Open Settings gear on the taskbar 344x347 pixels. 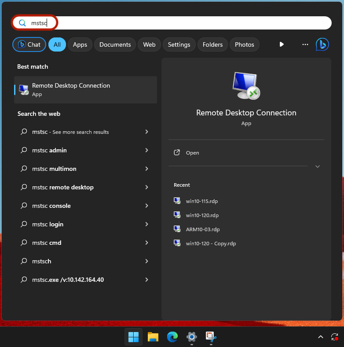tap(192, 337)
